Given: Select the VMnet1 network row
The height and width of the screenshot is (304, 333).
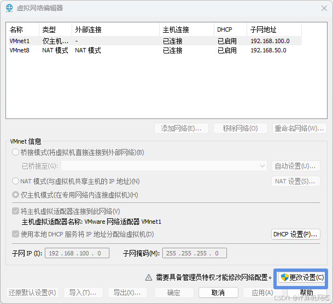Looking at the screenshot, I should point(155,41).
